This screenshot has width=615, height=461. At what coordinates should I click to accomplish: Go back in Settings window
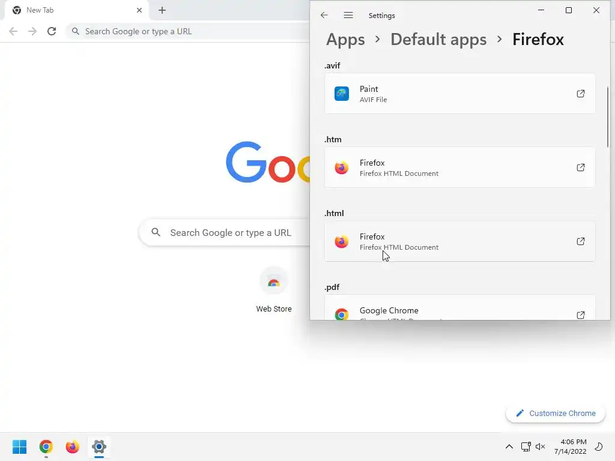pos(324,15)
